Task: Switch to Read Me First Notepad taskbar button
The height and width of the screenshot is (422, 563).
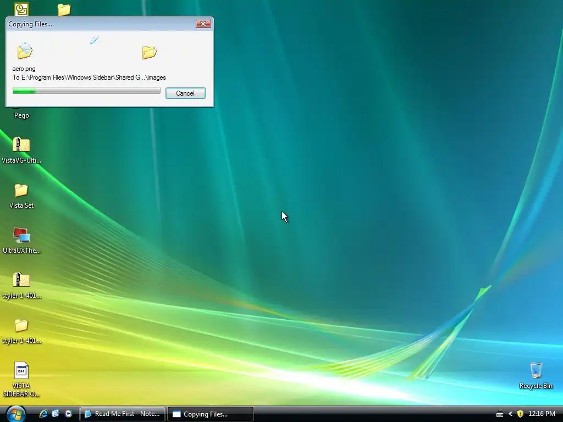Action: click(122, 414)
